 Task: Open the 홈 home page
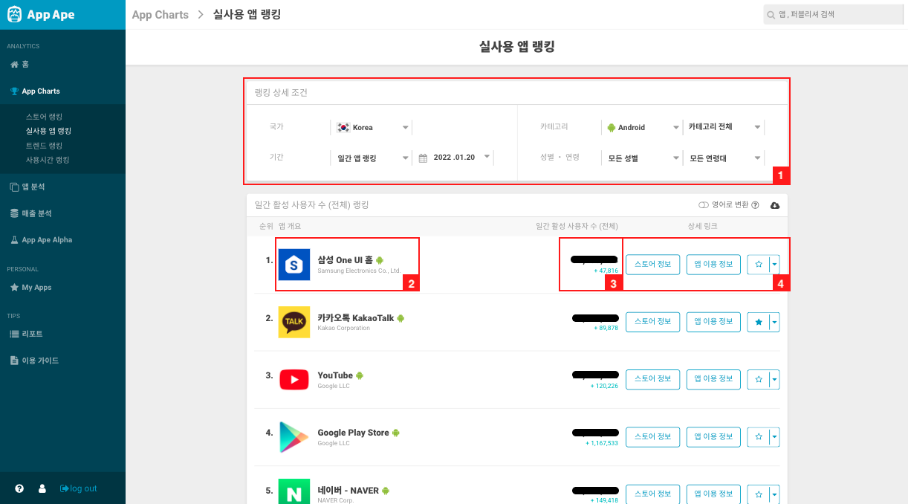click(x=19, y=65)
